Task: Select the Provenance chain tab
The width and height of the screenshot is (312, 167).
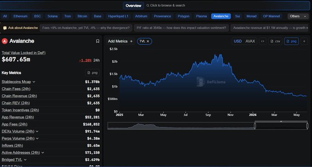Action: (x=162, y=16)
